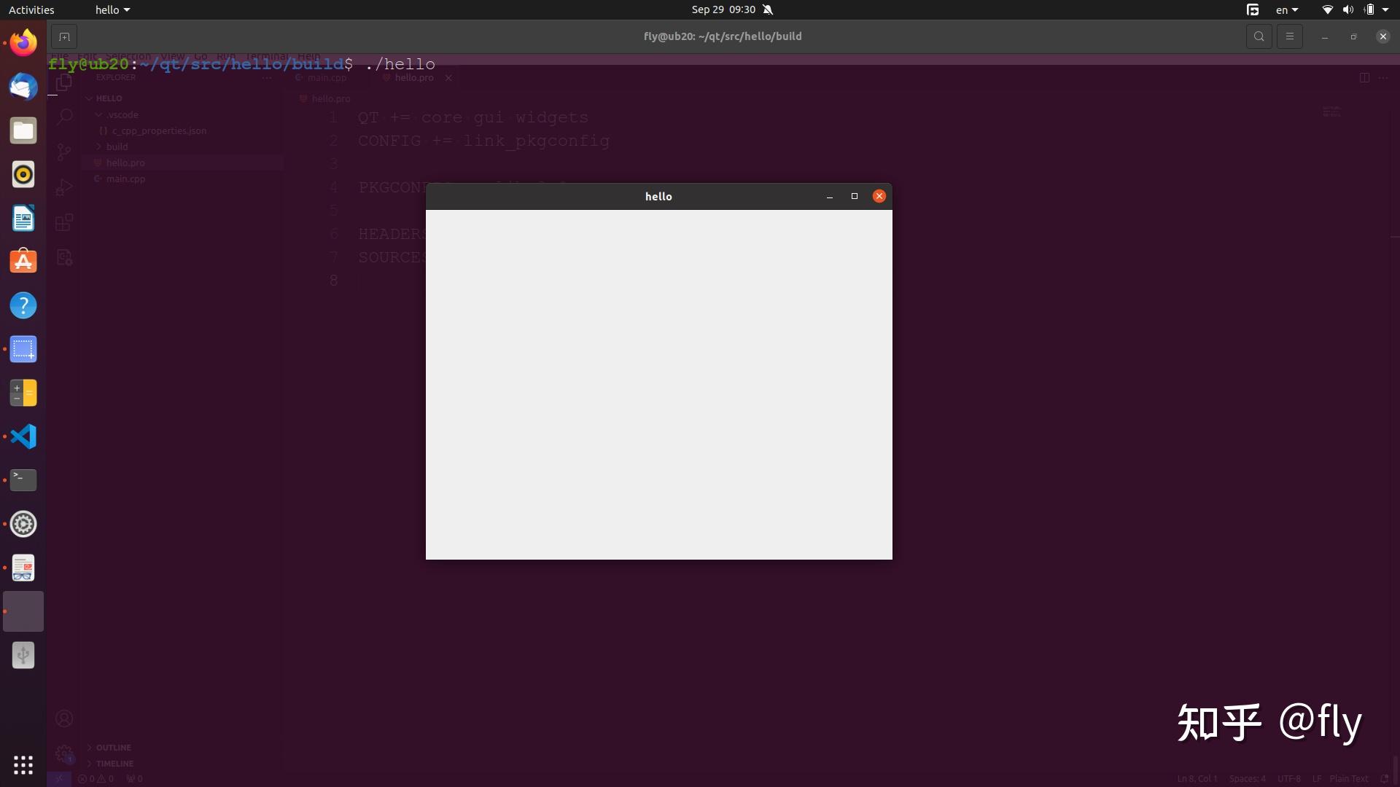Click the terminal search icon
Viewport: 1400px width, 787px height.
1259,36
